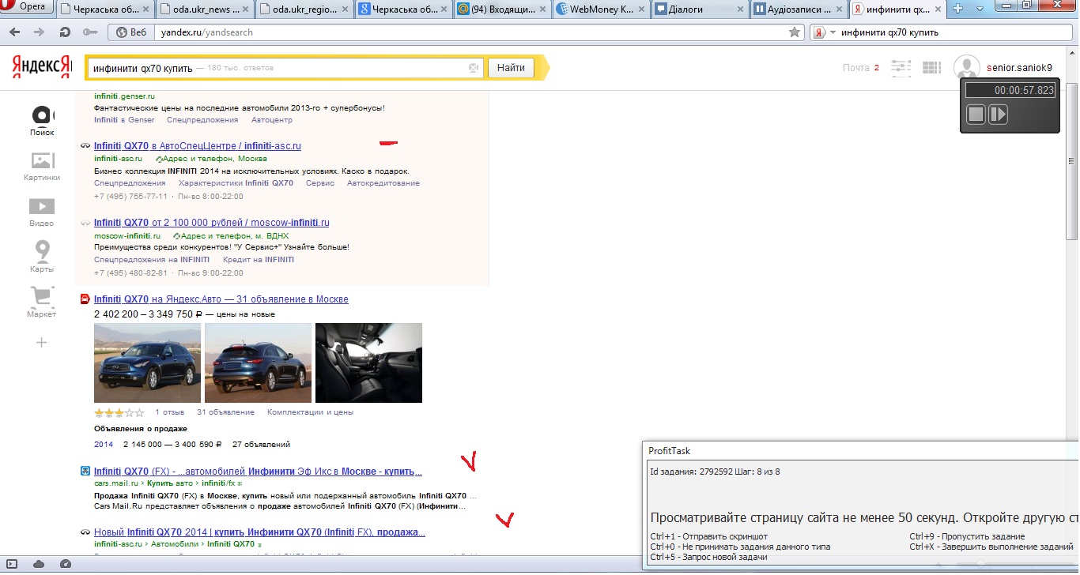Click the star rating under car photos

119,412
